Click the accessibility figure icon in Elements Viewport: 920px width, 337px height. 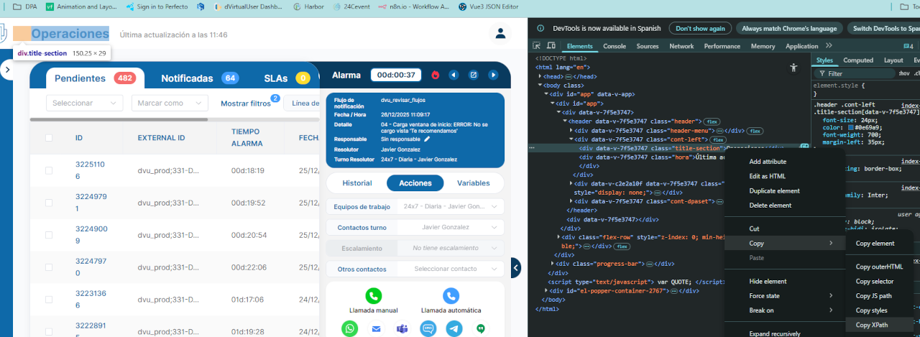[x=793, y=67]
